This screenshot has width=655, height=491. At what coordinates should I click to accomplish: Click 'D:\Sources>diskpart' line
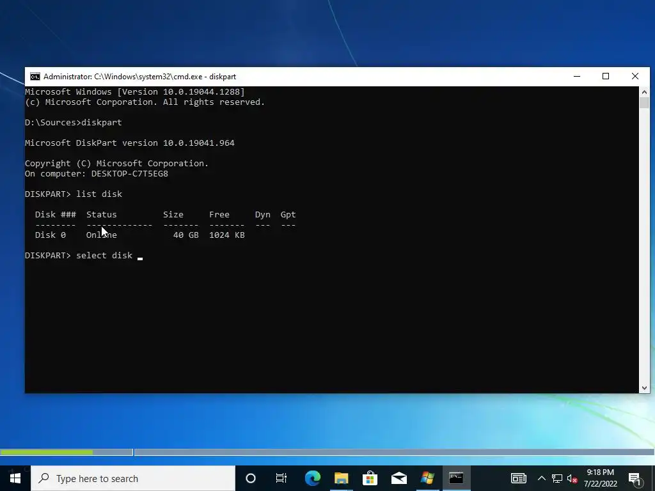pyautogui.click(x=74, y=123)
